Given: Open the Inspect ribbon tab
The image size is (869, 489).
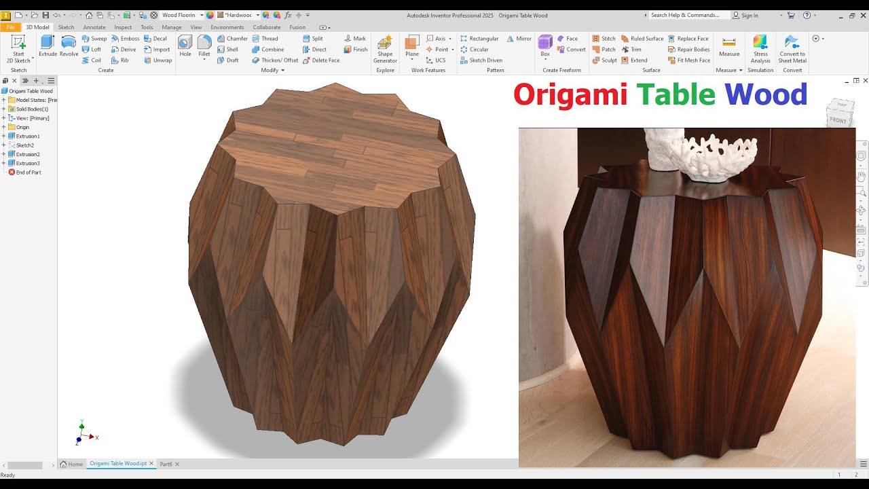Looking at the screenshot, I should click(x=123, y=27).
